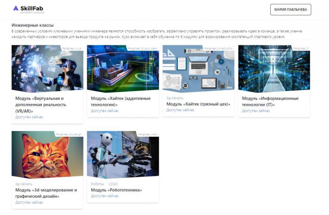This screenshot has height=215, width=329.
Task: Click the #engineer_vr_ar hashtag label
Action: click(72, 49)
